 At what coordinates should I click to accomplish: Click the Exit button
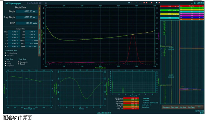click(199, 107)
